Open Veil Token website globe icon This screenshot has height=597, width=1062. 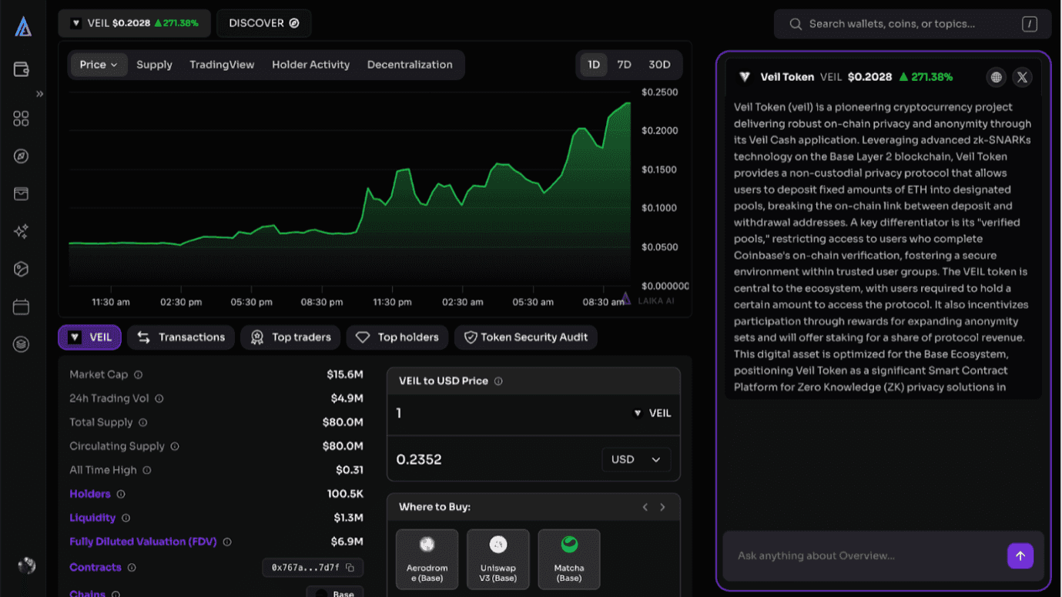997,77
